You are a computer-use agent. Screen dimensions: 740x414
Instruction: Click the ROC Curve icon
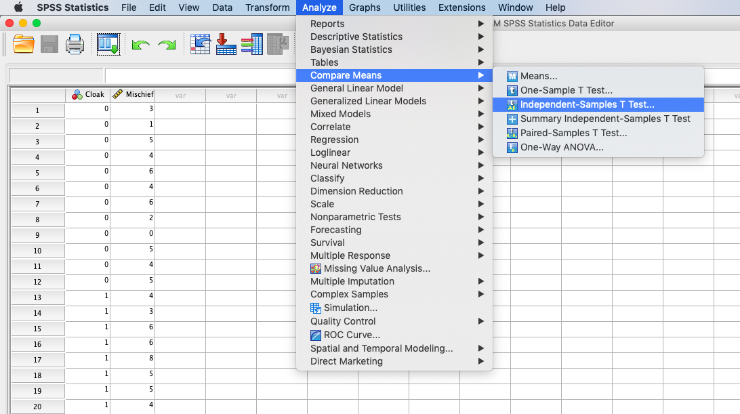tap(316, 335)
